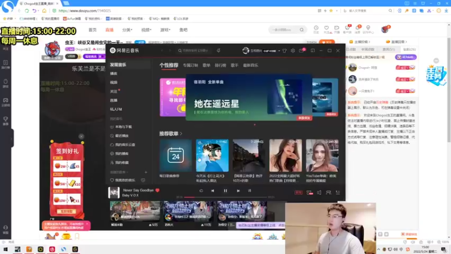The height and width of the screenshot is (254, 451).
Task: Collapse the Douyu left sidebar handle
Action: (11, 138)
